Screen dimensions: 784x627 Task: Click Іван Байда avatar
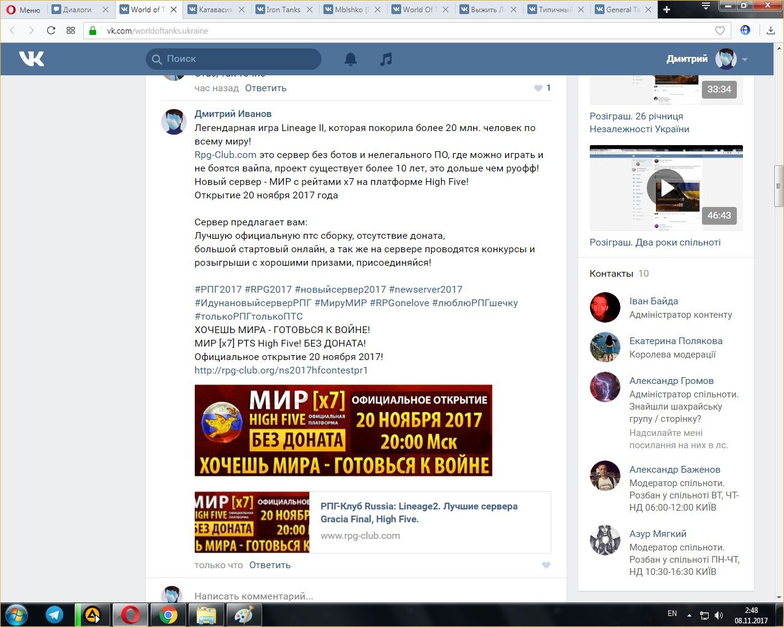click(605, 307)
